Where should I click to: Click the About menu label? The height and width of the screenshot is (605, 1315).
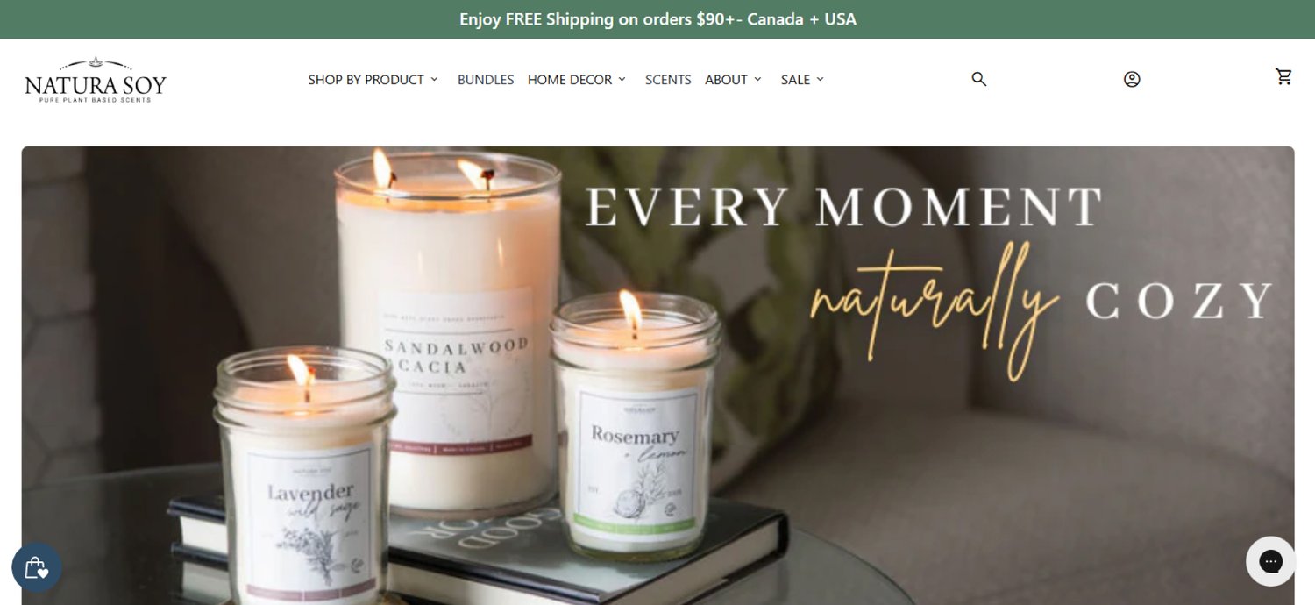click(x=726, y=80)
